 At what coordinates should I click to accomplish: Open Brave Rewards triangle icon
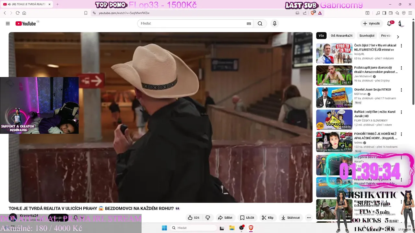tap(320, 13)
